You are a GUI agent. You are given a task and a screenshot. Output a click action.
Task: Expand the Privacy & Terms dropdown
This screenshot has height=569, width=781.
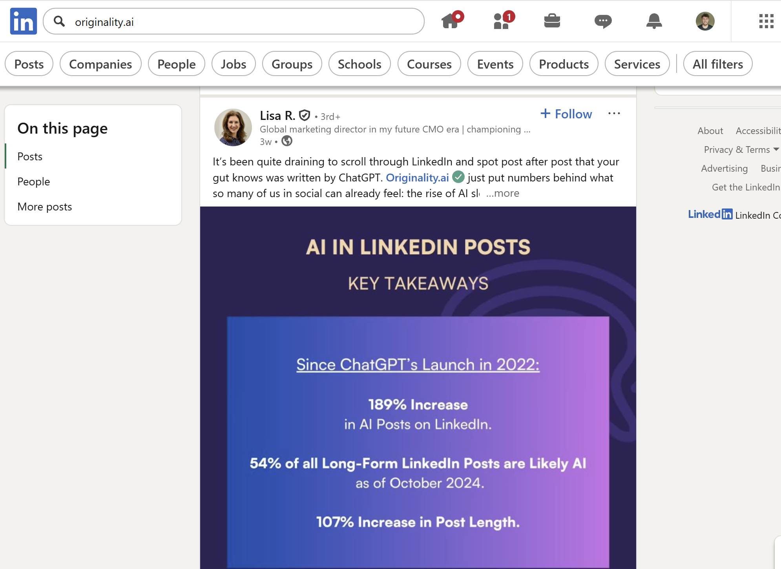point(741,150)
